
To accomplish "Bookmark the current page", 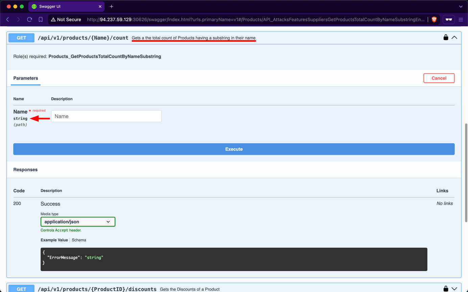I will coord(41,19).
